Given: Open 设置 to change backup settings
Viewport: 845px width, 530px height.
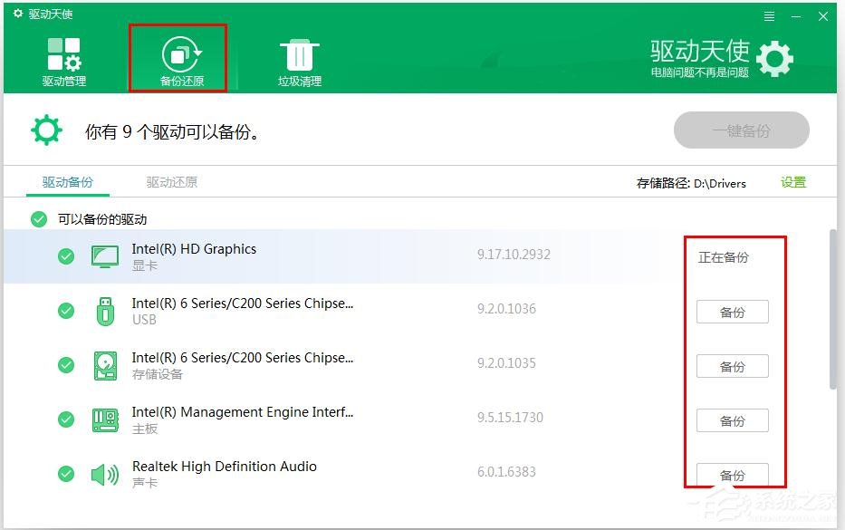Looking at the screenshot, I should coord(792,181).
